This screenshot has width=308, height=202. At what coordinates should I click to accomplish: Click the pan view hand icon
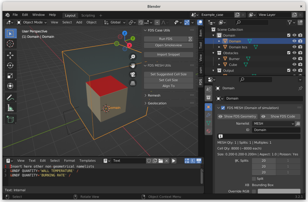[x=133, y=66]
